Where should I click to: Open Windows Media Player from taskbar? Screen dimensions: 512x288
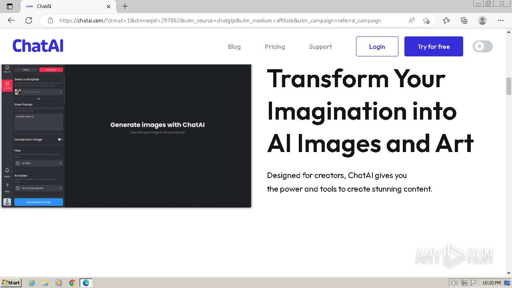pos(59,283)
